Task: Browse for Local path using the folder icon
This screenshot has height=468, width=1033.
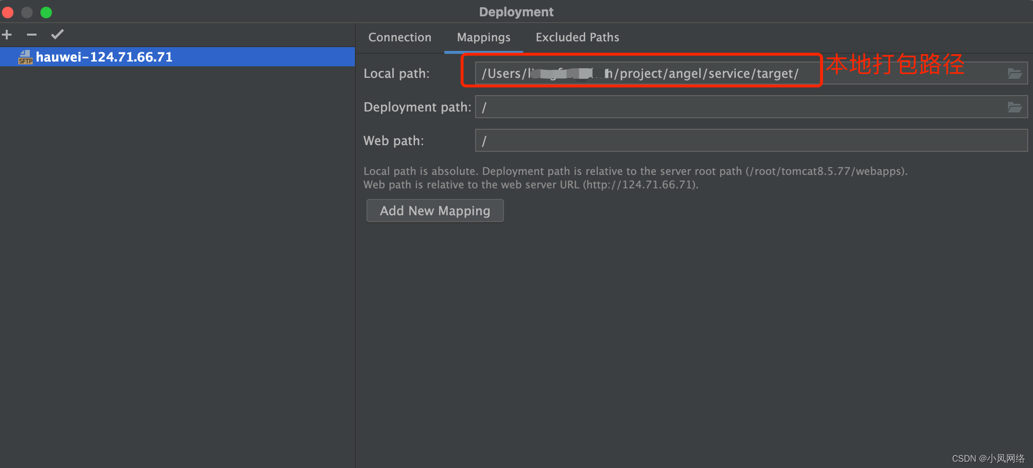Action: [x=1015, y=73]
